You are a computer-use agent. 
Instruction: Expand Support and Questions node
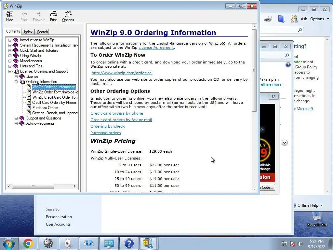pyautogui.click(x=16, y=118)
